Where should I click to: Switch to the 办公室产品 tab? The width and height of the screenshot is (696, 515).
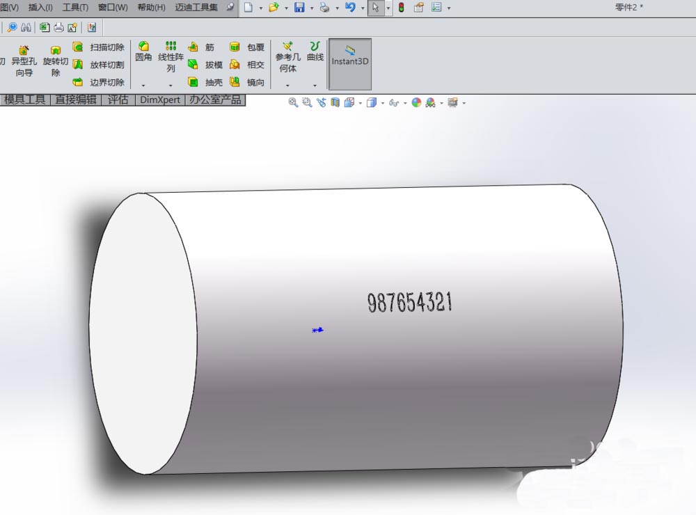tap(215, 100)
